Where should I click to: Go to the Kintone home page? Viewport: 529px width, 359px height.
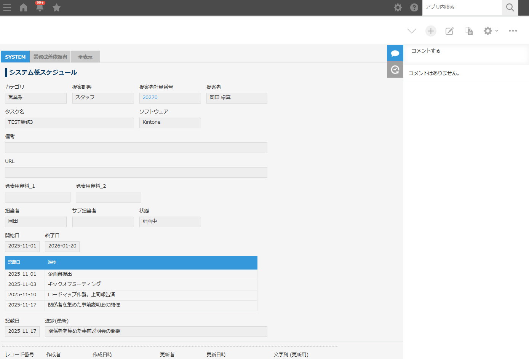pos(24,8)
